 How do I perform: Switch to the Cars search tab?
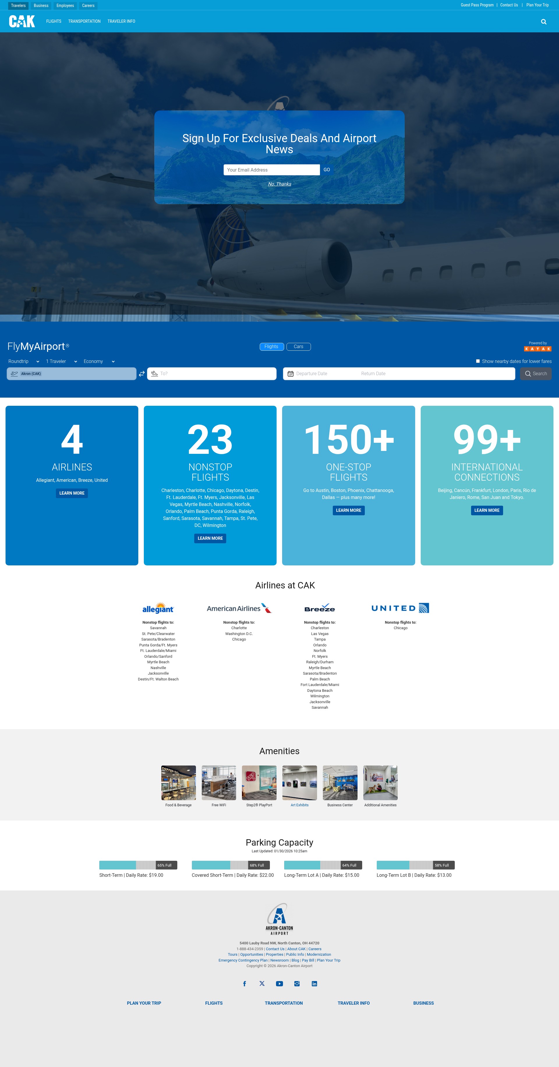click(298, 347)
